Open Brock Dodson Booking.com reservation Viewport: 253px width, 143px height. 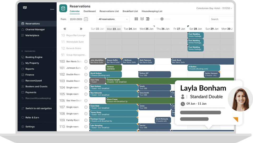pyautogui.click(x=105, y=74)
